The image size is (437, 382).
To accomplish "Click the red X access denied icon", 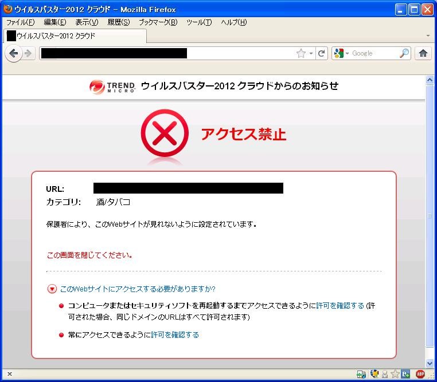I will point(165,133).
